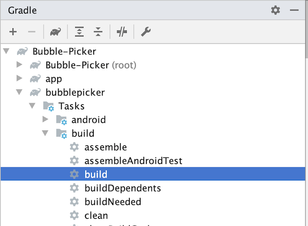Click the Execute Gradle Task elephant icon
The image size is (308, 226).
[56, 32]
